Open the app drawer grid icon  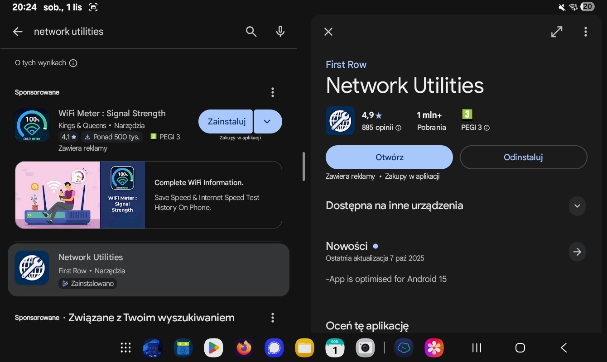coord(125,348)
